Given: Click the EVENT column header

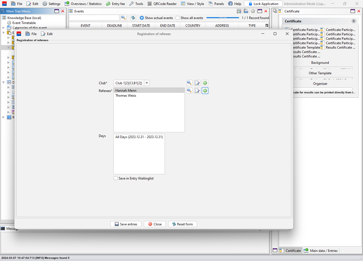Looking at the screenshot, I should 85,25.
